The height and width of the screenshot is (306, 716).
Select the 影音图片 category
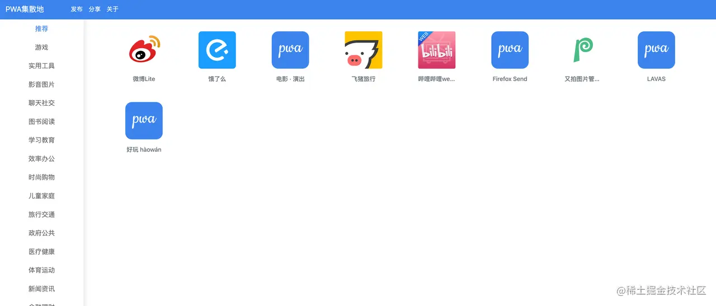(41, 84)
